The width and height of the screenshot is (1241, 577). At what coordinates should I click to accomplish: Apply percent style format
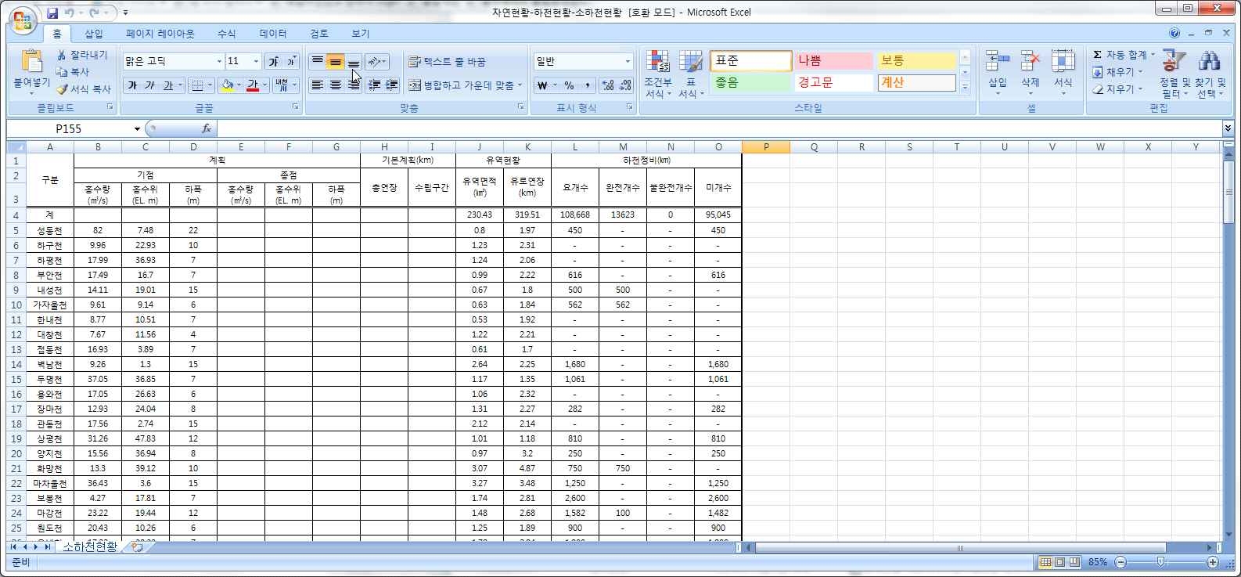click(x=569, y=85)
